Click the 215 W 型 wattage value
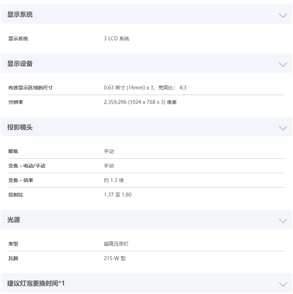 115,258
